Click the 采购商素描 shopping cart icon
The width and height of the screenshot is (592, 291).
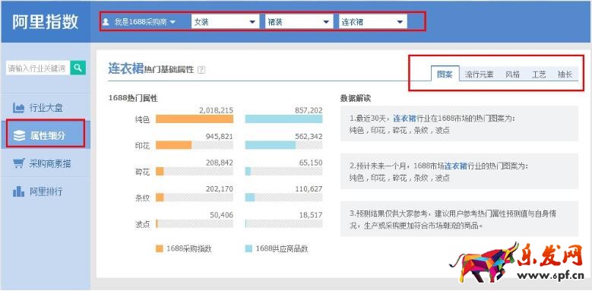coord(19,163)
